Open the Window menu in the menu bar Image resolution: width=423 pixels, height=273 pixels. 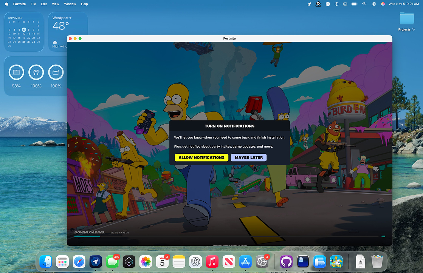click(70, 4)
